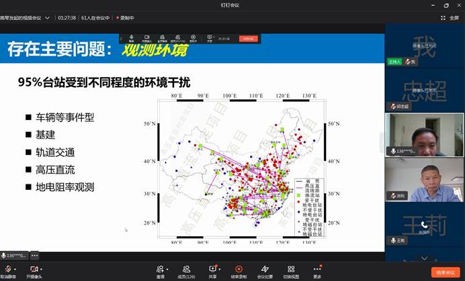Open the more (更多) options icon

(317, 269)
